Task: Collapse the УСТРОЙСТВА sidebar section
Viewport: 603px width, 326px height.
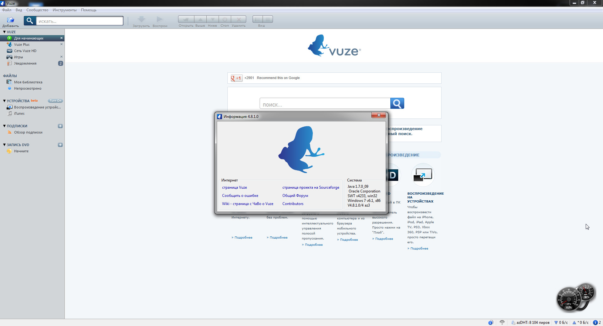Action: pyautogui.click(x=4, y=101)
